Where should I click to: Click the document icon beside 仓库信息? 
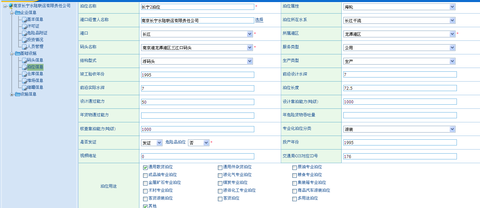click(24, 74)
